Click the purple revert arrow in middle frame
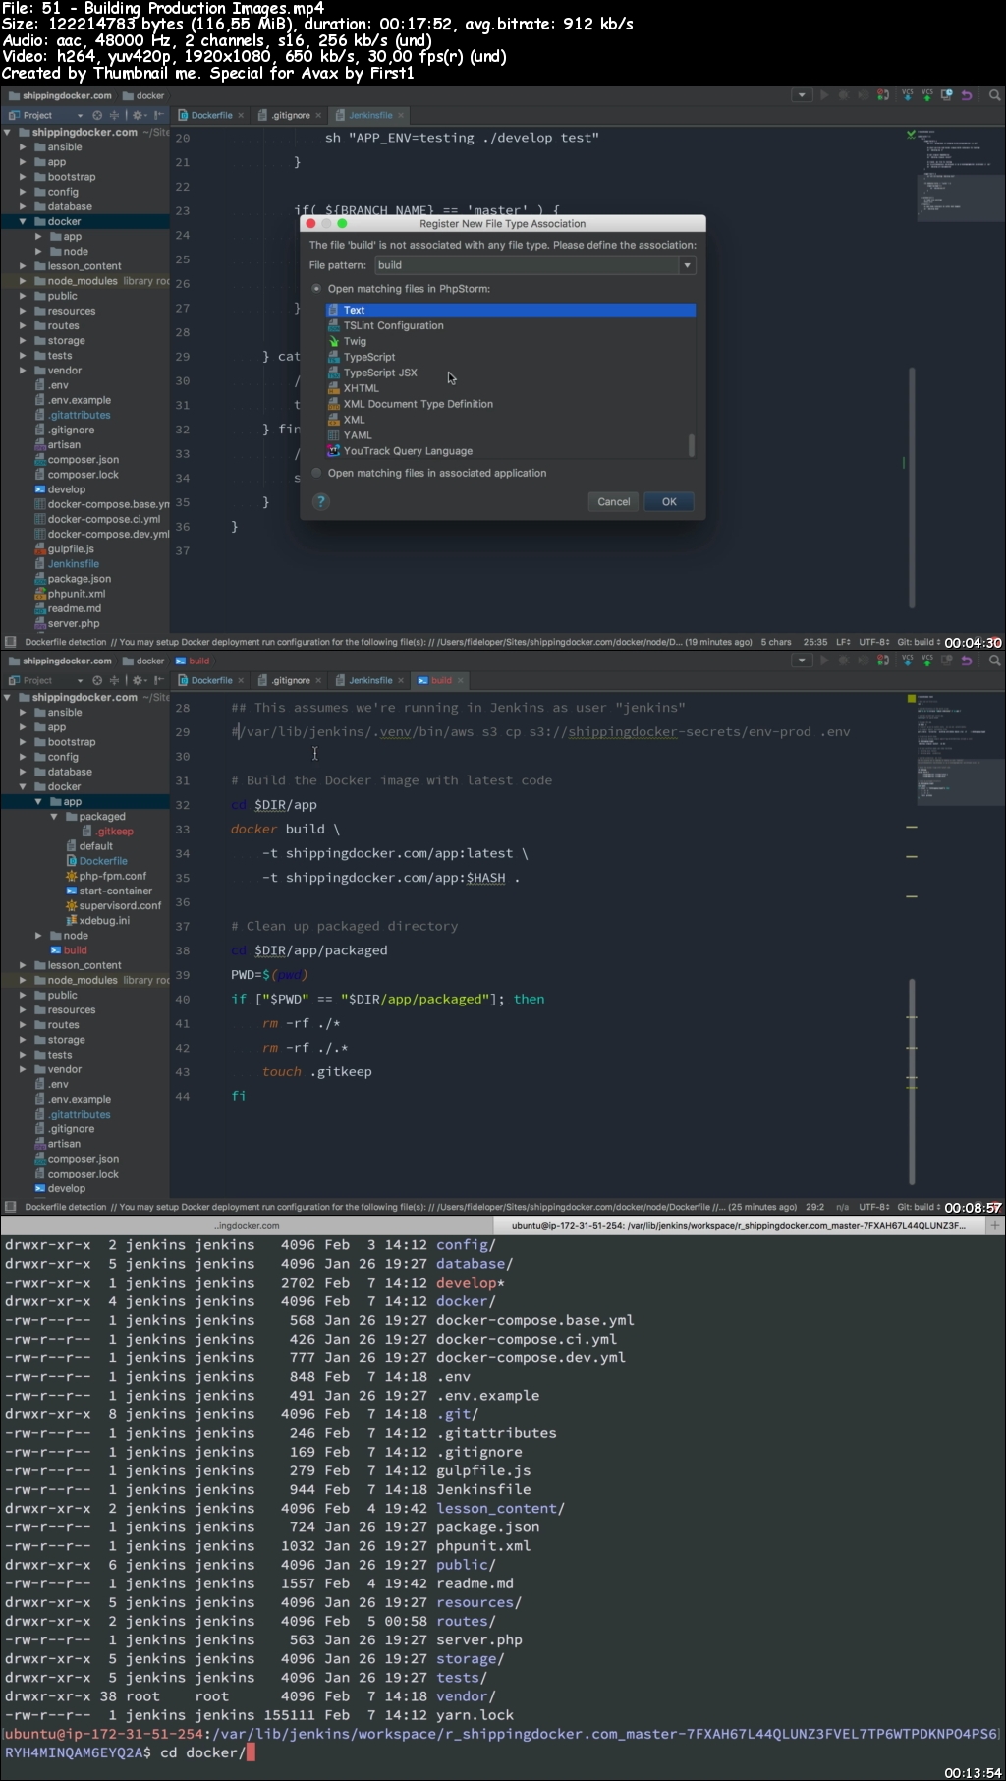The image size is (1006, 1781). (967, 661)
